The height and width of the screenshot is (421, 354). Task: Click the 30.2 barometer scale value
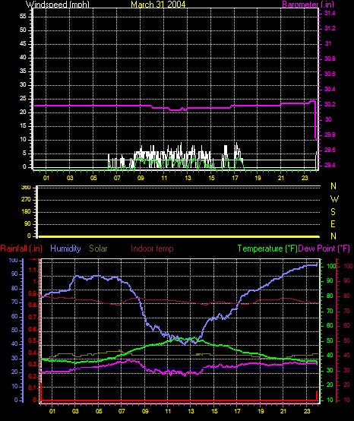[330, 104]
